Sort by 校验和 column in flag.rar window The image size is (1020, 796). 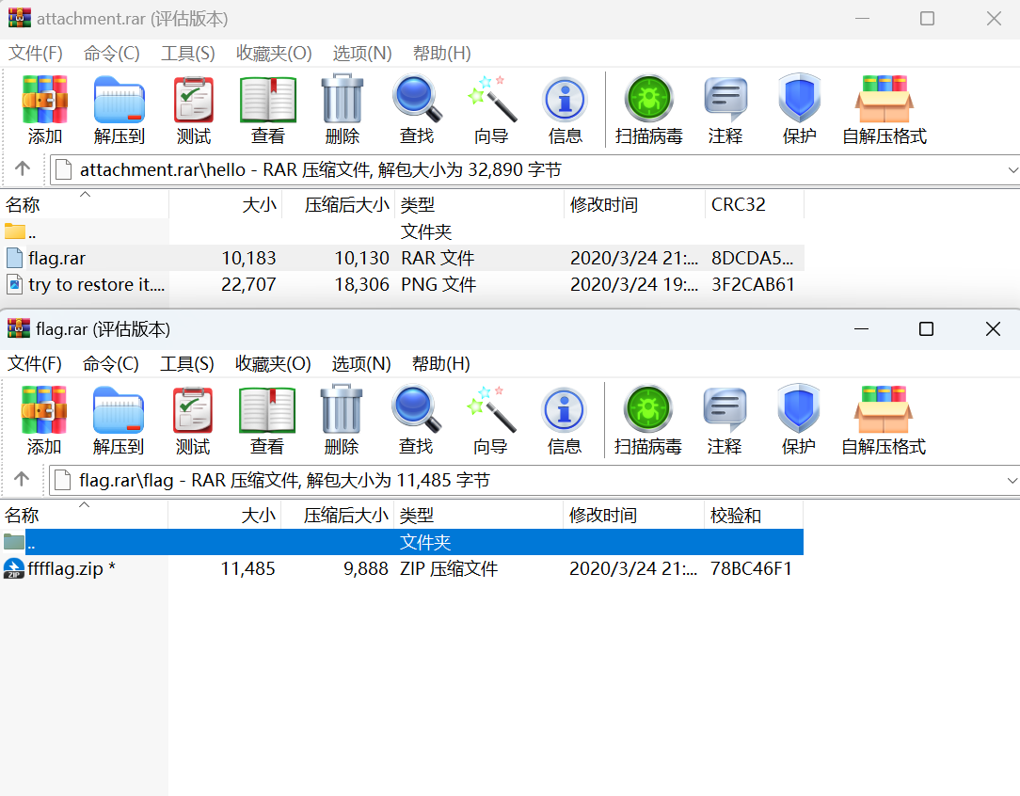coord(754,515)
